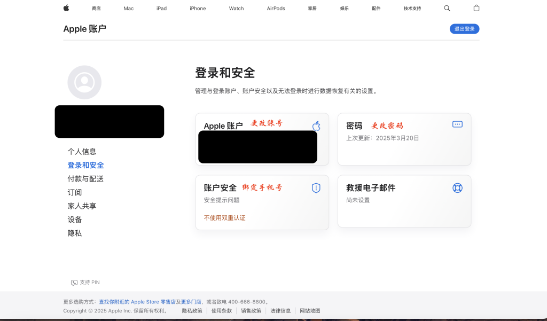The image size is (547, 321).
Task: Click the profile avatar picture
Action: click(84, 82)
